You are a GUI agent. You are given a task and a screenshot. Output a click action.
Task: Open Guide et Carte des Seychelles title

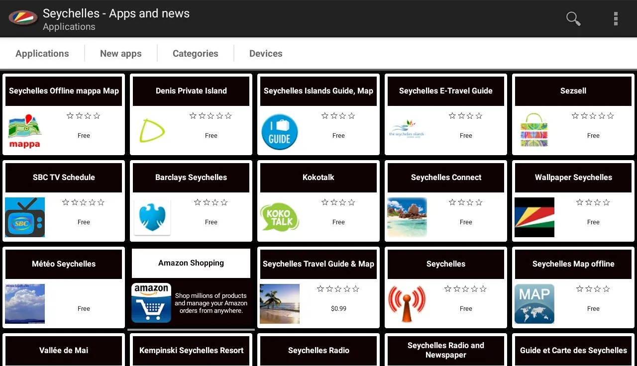tap(573, 351)
